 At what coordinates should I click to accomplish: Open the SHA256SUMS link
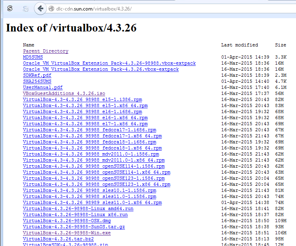point(37,81)
